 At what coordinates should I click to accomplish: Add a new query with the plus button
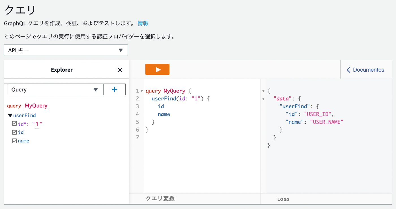coord(114,90)
